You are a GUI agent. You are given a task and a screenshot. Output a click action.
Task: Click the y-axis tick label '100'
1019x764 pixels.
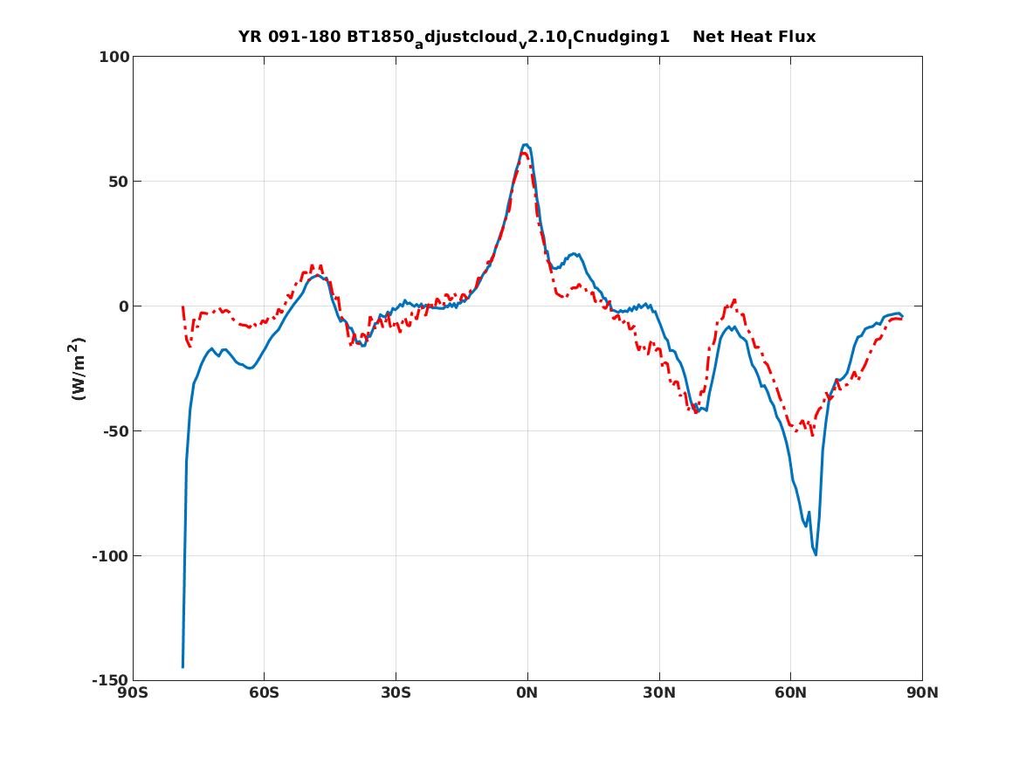coord(114,57)
